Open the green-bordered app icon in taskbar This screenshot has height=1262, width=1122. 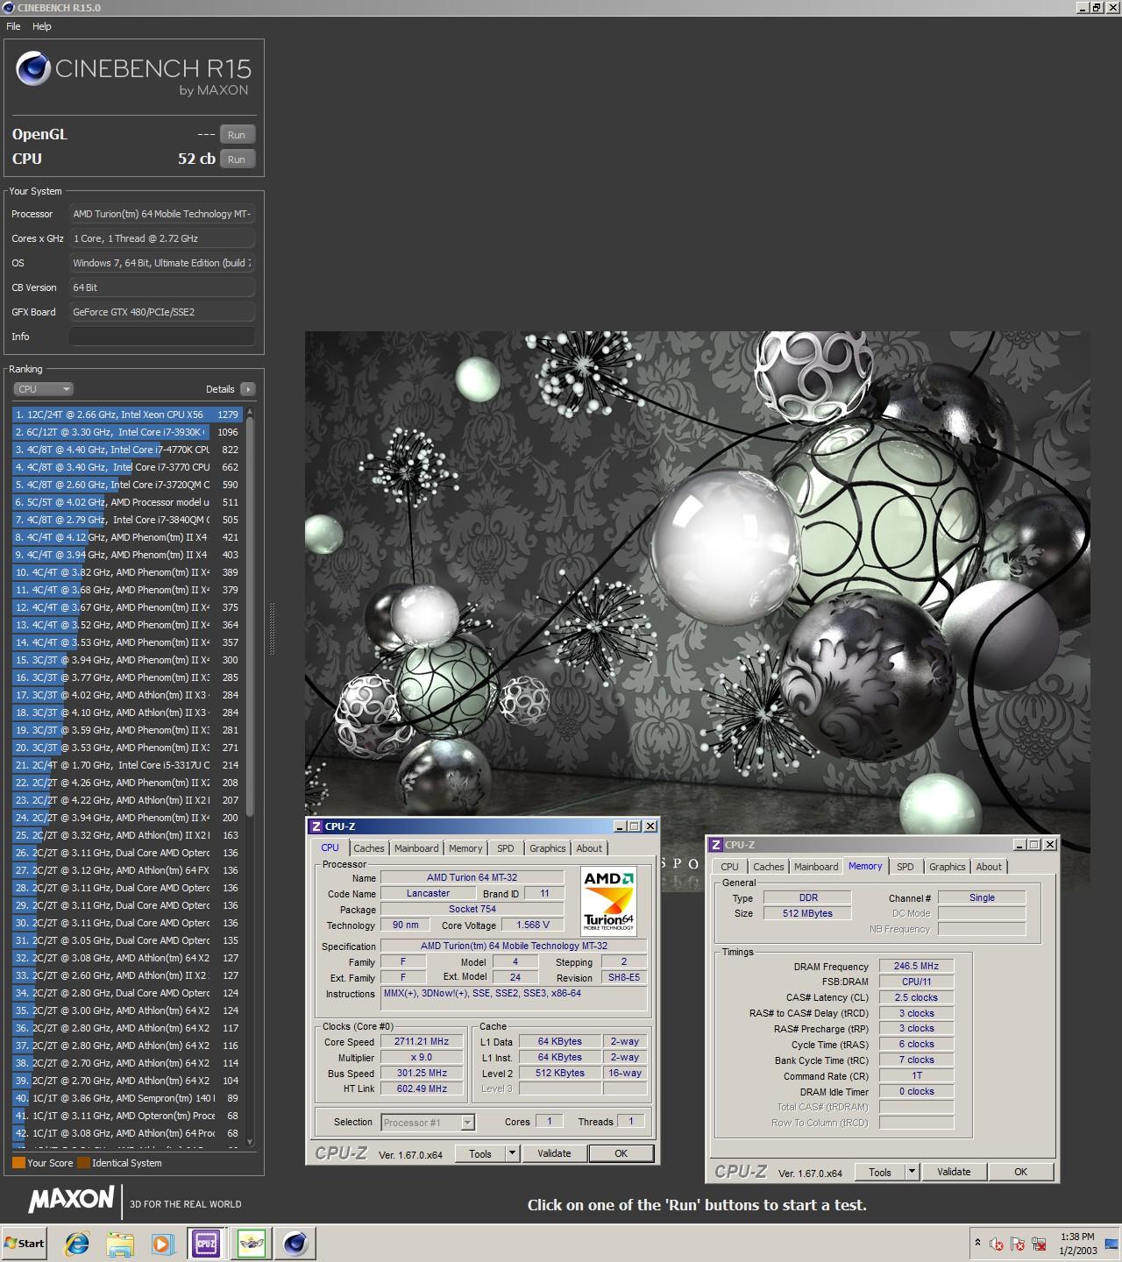tap(252, 1243)
